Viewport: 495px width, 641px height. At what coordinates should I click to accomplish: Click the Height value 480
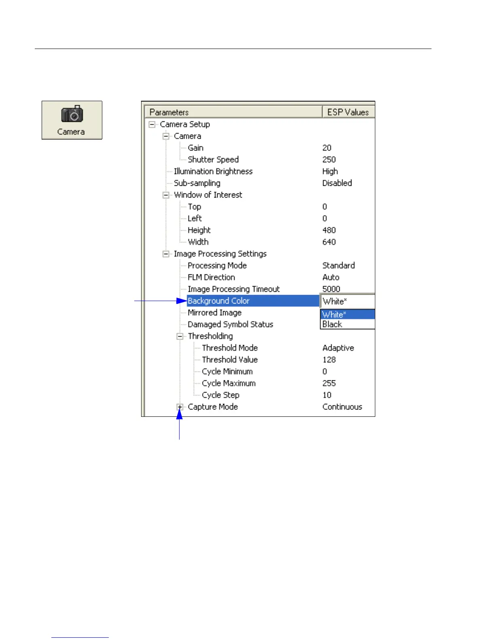pyautogui.click(x=329, y=230)
